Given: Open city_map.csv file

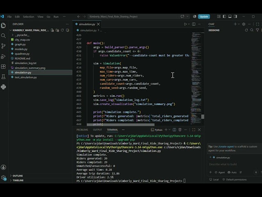Looking at the screenshot, I should click(x=41, y=40).
